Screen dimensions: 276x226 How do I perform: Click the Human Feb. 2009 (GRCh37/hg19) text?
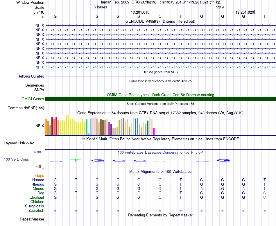click(128, 2)
